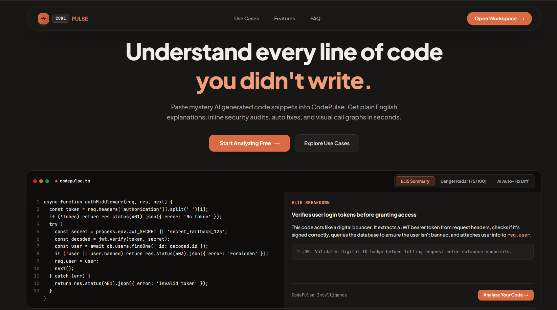Image resolution: width=557 pixels, height=310 pixels.
Task: Click the heading 'Verifies user login tokens before granting access'
Action: pyautogui.click(x=354, y=215)
